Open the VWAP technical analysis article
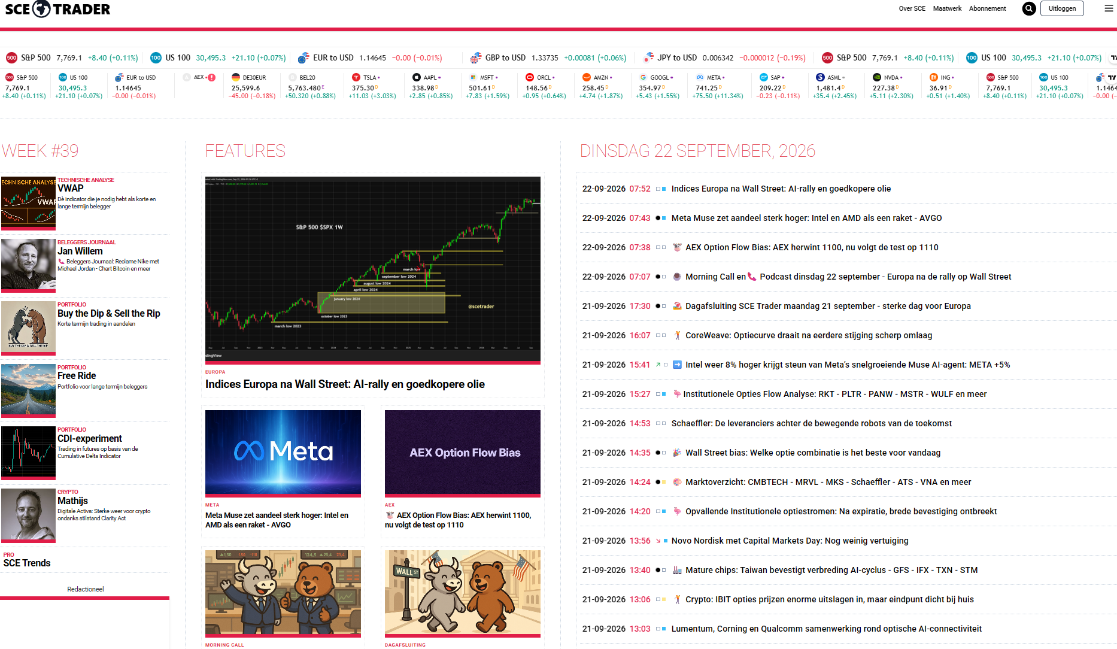This screenshot has height=649, width=1117. click(x=71, y=188)
